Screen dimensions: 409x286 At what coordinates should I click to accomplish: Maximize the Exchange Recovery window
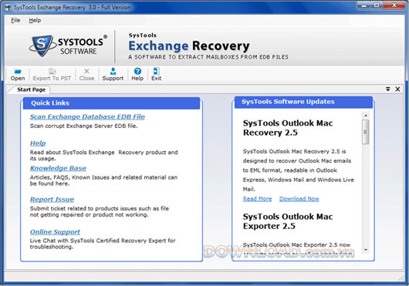[377, 5]
